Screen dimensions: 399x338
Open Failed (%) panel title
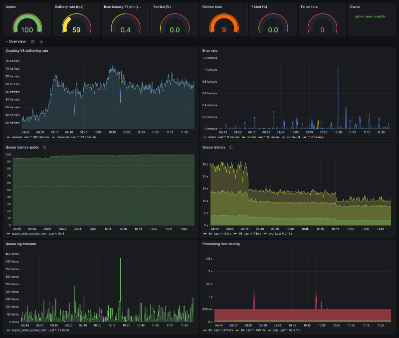[x=259, y=7]
